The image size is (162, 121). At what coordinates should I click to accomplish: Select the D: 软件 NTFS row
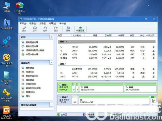pyautogui.click(x=107, y=58)
